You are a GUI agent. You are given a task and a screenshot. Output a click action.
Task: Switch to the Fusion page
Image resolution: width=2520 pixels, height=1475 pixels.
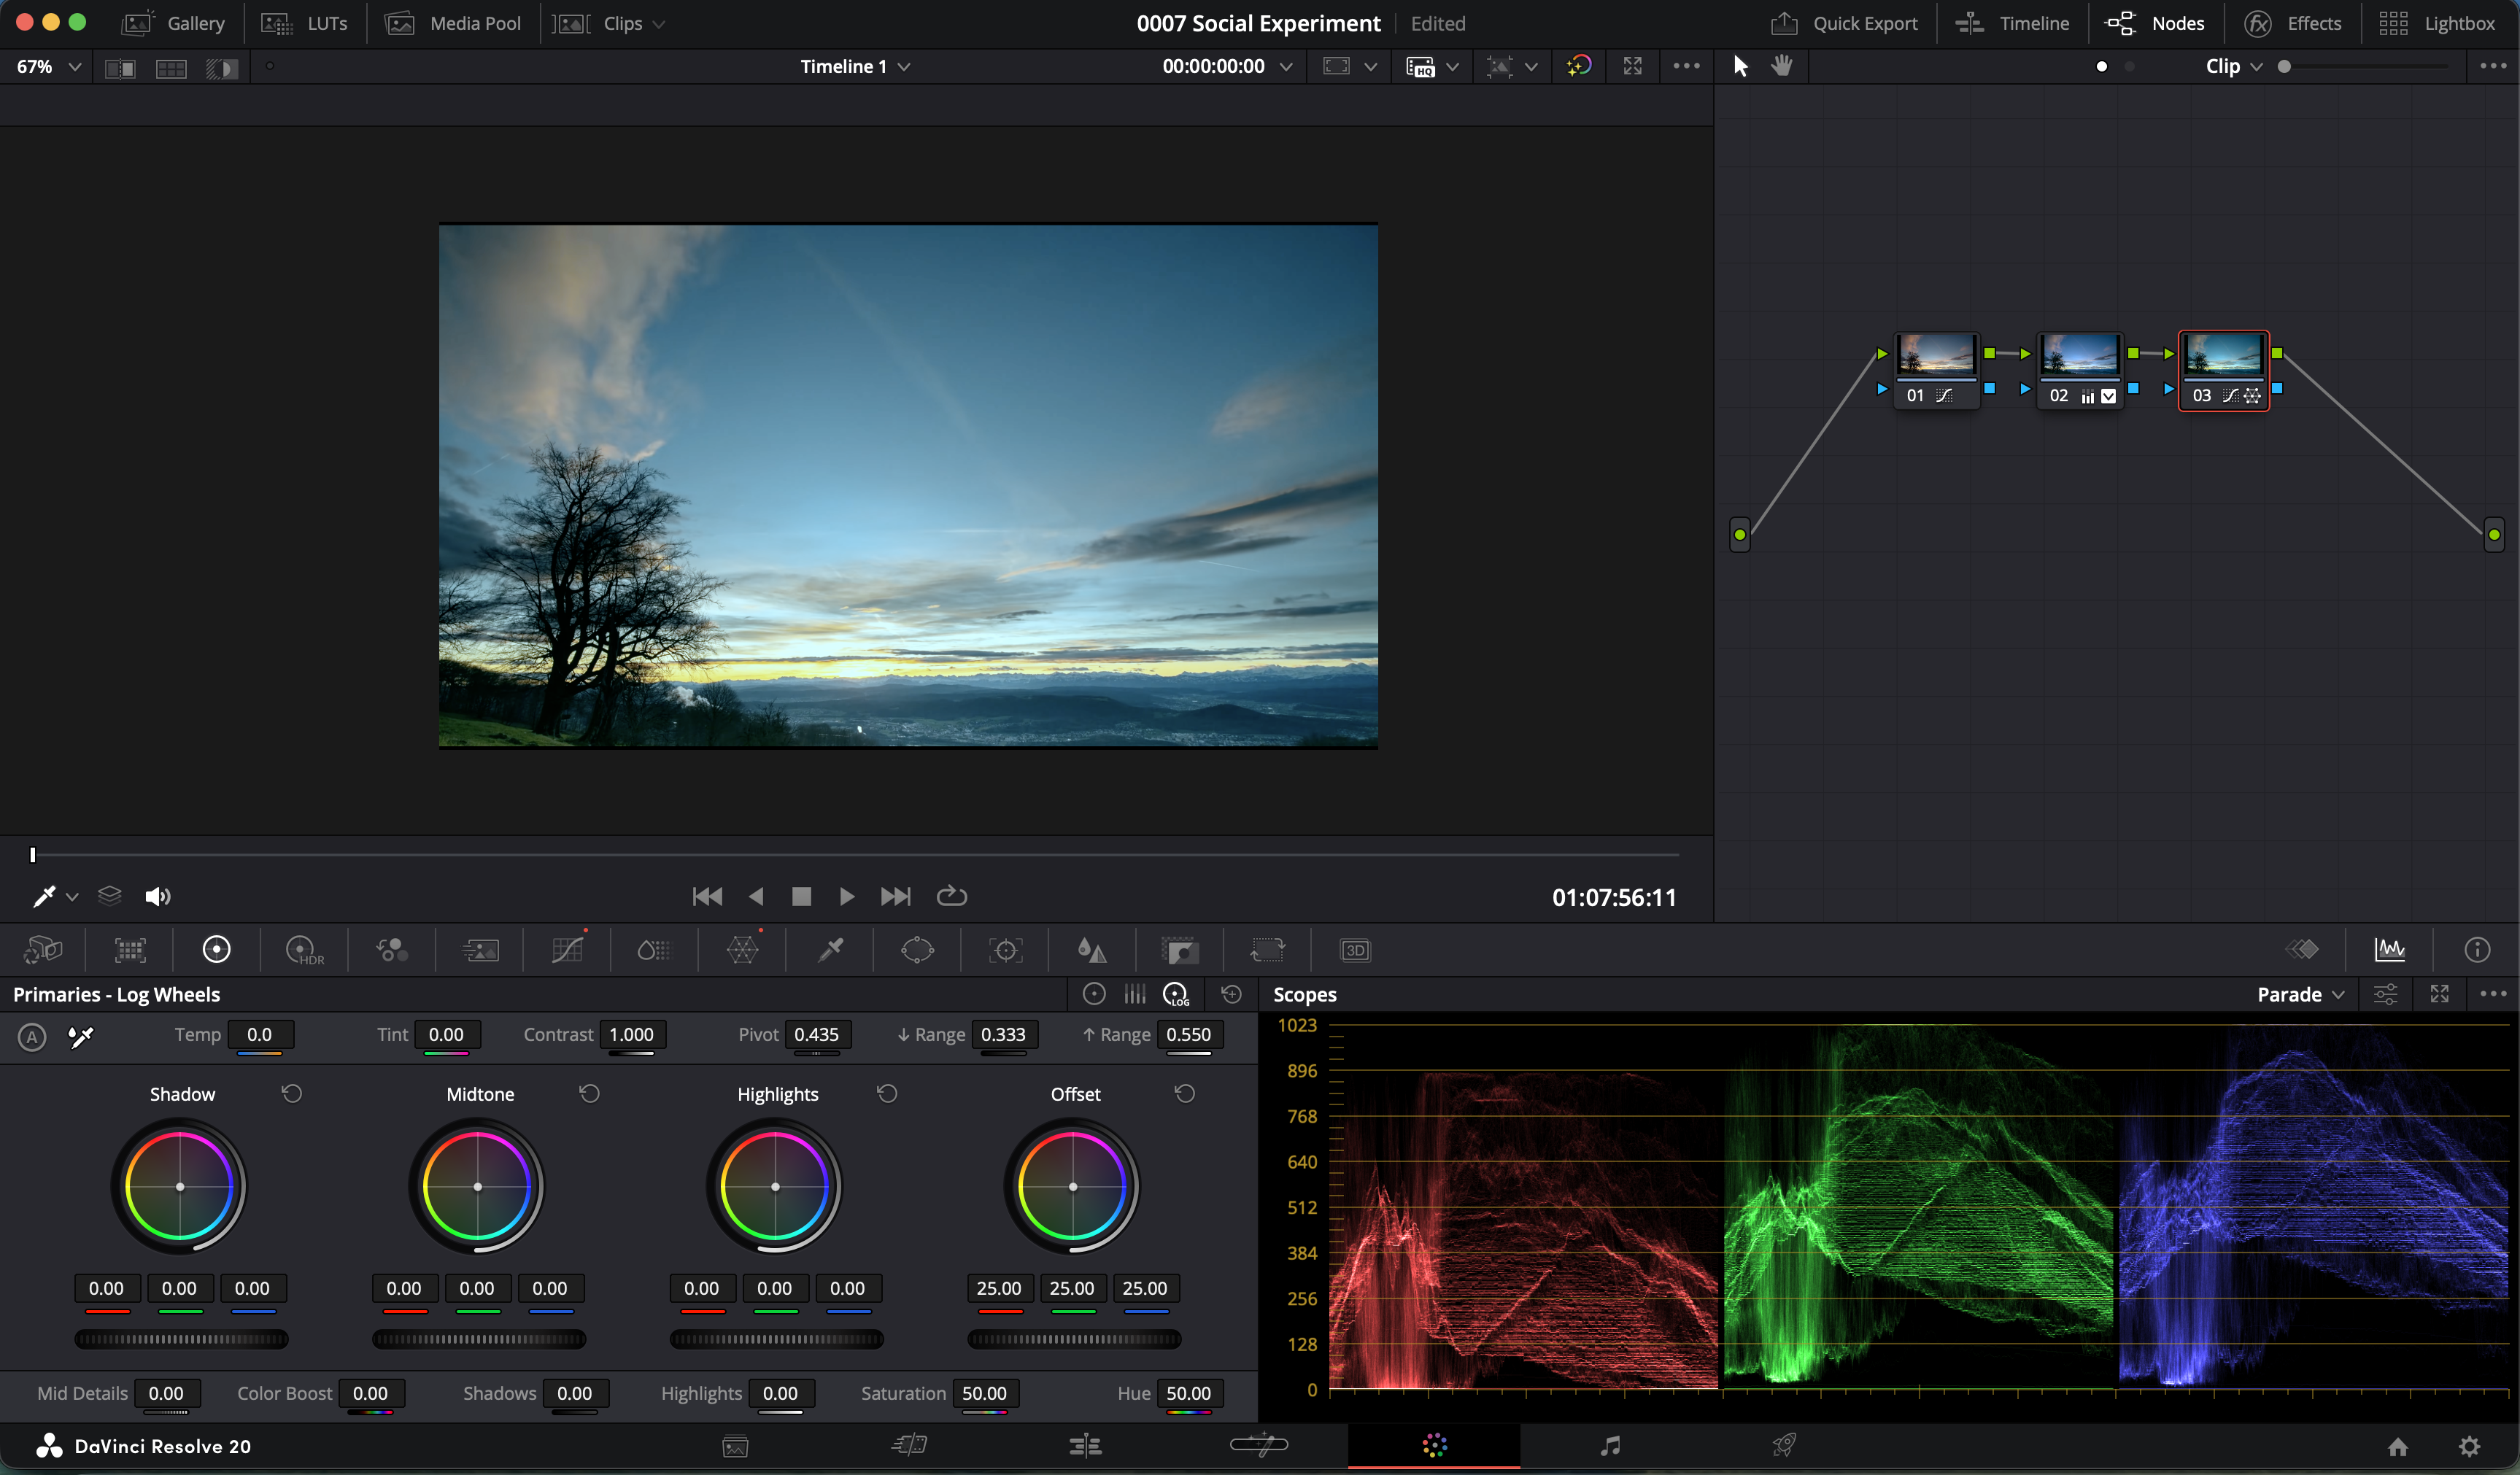click(x=1259, y=1444)
